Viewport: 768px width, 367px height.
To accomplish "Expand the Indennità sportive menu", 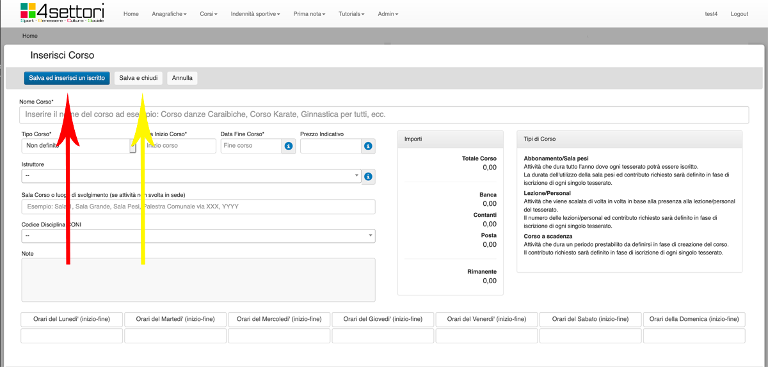I will click(x=255, y=14).
